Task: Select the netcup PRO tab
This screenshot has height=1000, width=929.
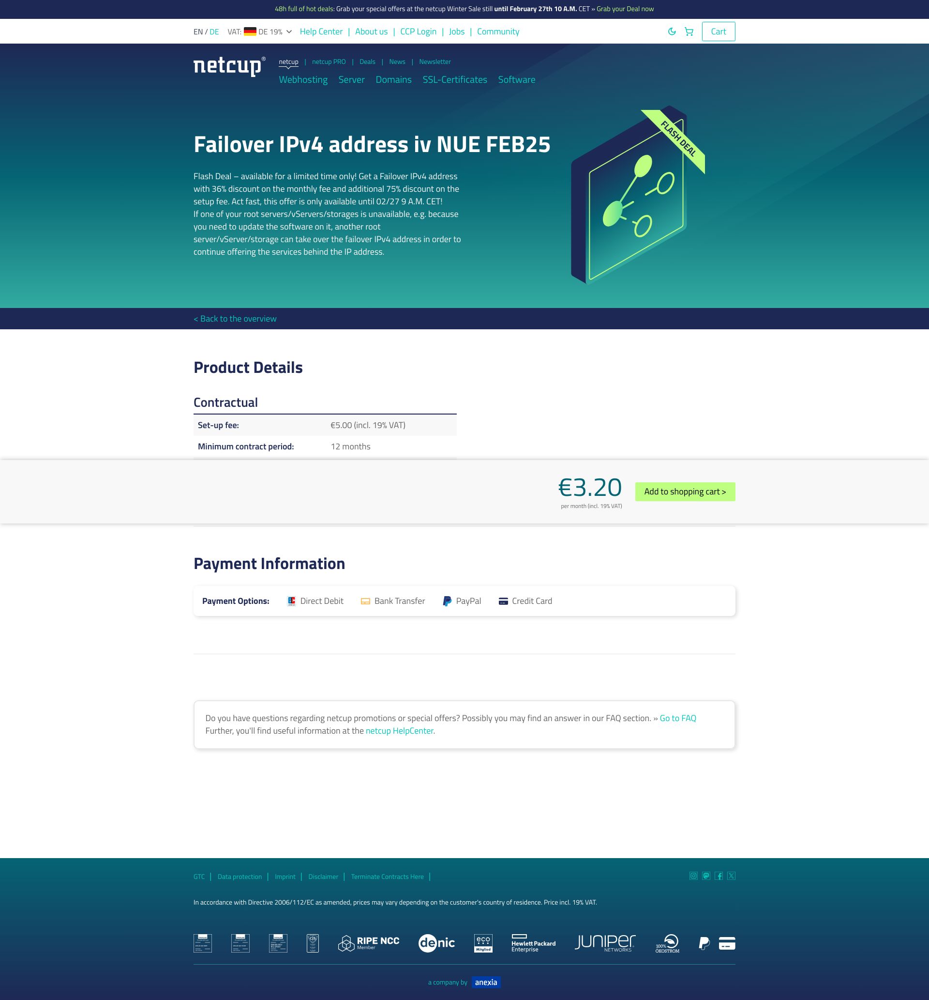Action: click(x=329, y=62)
